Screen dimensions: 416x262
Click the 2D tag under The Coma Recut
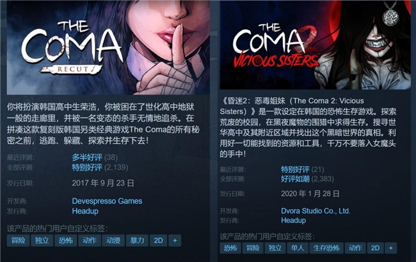158,240
